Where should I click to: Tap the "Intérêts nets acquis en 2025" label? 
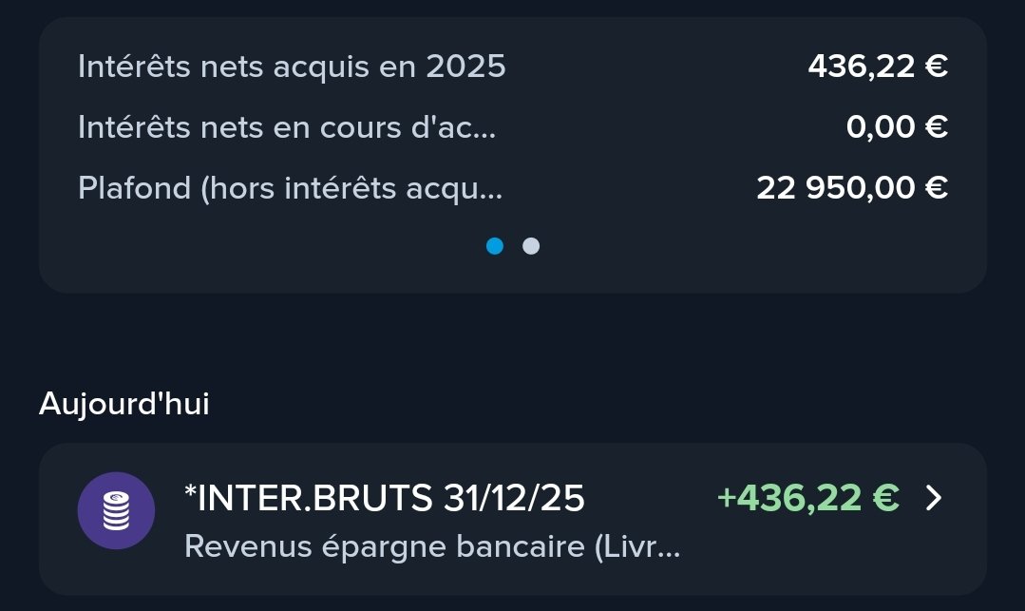(292, 67)
